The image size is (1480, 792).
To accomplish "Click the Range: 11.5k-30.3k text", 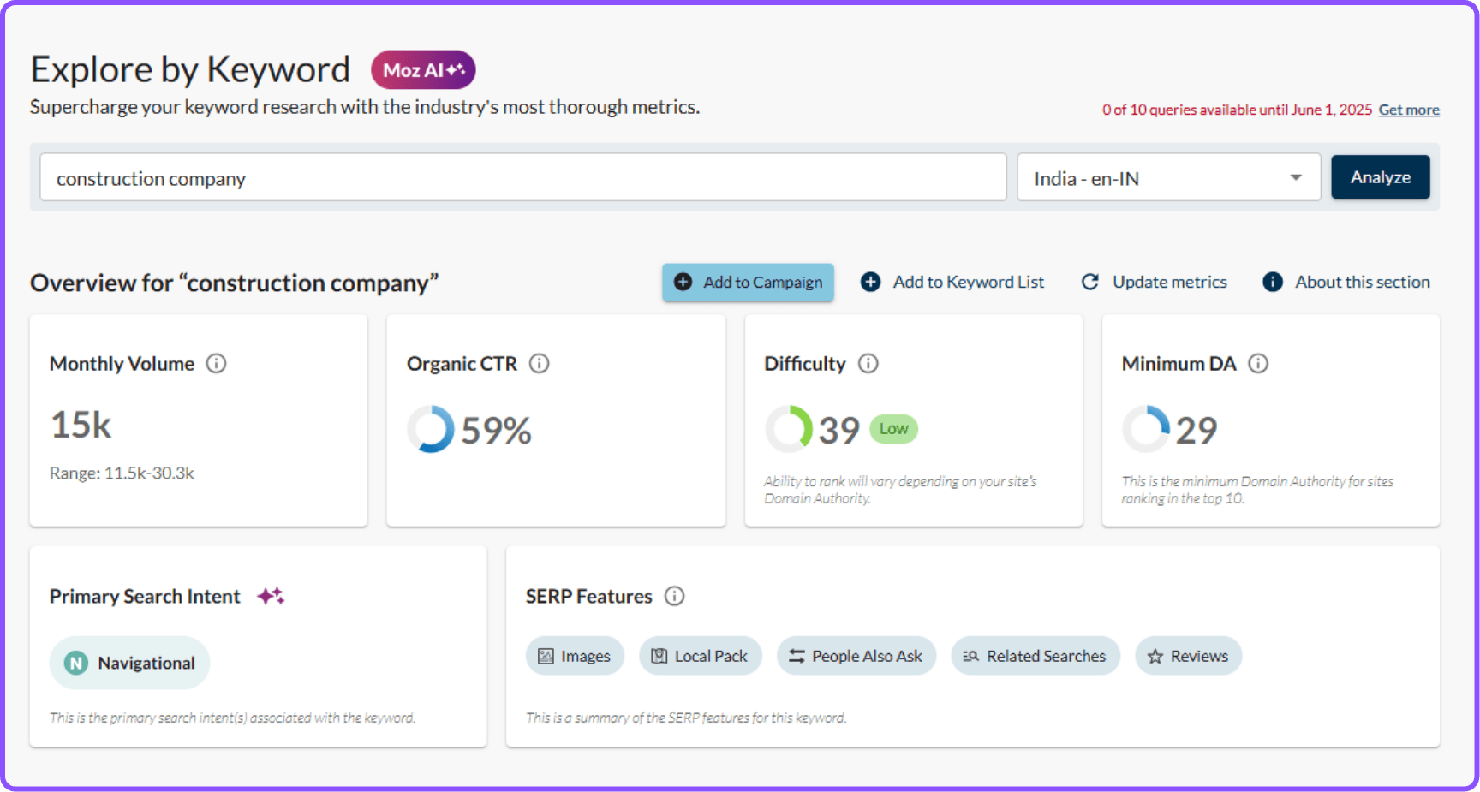I will (122, 473).
